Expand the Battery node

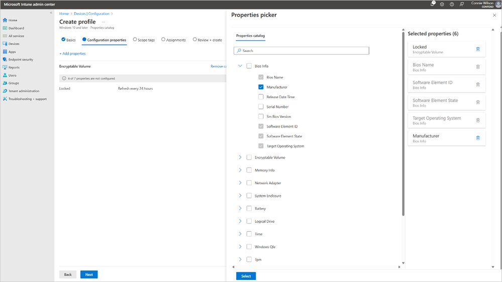pyautogui.click(x=240, y=208)
